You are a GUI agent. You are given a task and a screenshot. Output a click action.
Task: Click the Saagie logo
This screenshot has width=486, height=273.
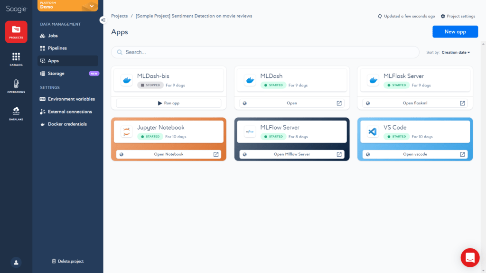pos(16,9)
